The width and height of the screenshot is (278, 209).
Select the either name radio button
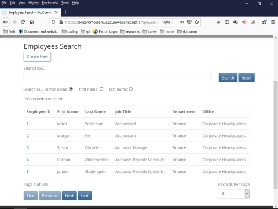71,89
